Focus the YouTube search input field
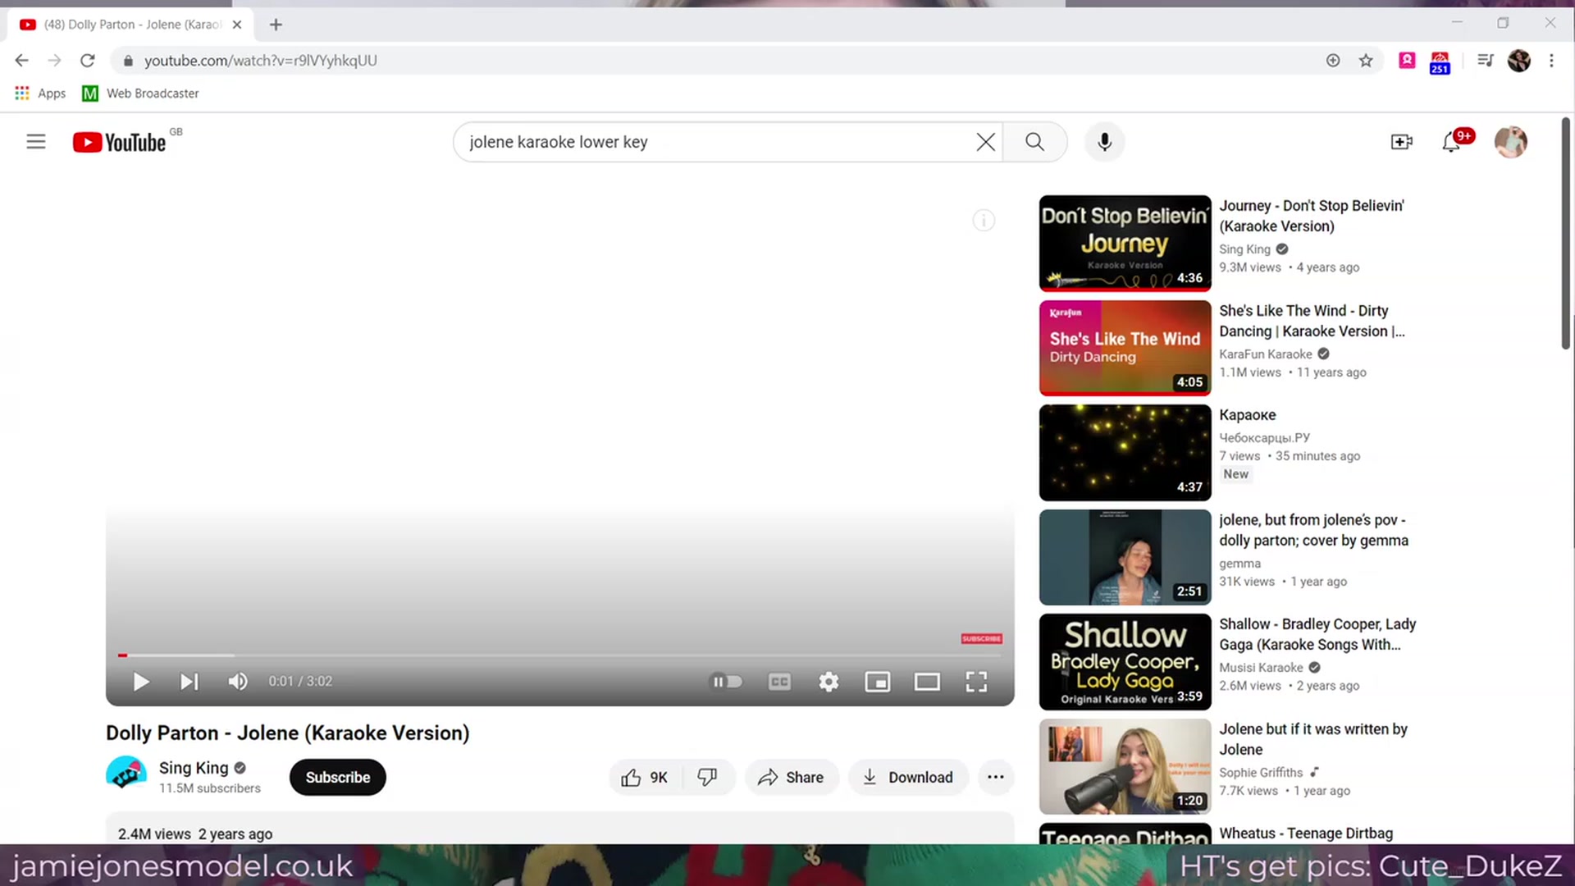Viewport: 1575px width, 886px height. (719, 142)
